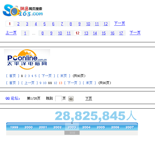This screenshot has height=141, width=155.
Task: Click the 163.com search logo
Action: [23, 10]
